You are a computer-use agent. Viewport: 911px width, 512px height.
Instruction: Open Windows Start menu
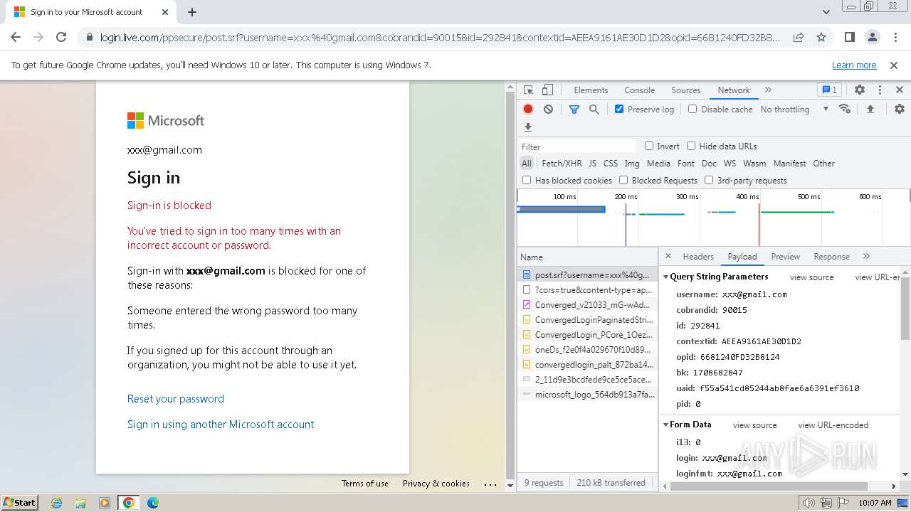[19, 503]
